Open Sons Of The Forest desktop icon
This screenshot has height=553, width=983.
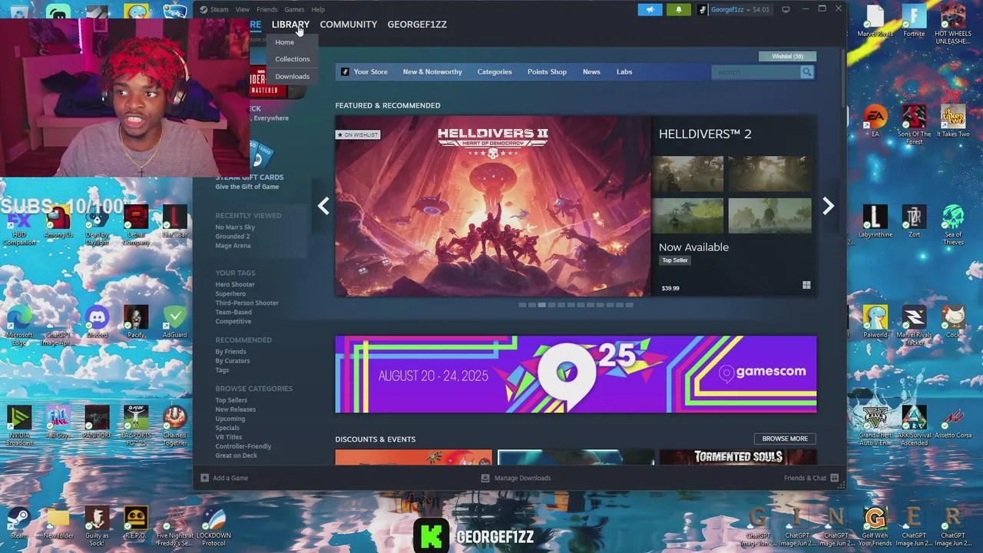(x=914, y=124)
